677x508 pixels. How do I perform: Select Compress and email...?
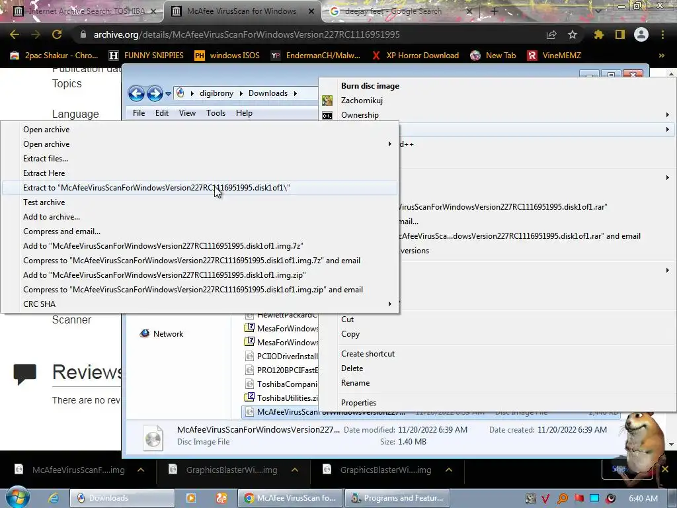pyautogui.click(x=200, y=232)
